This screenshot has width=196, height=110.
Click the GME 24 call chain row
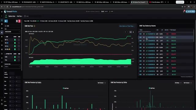click(x=166, y=68)
